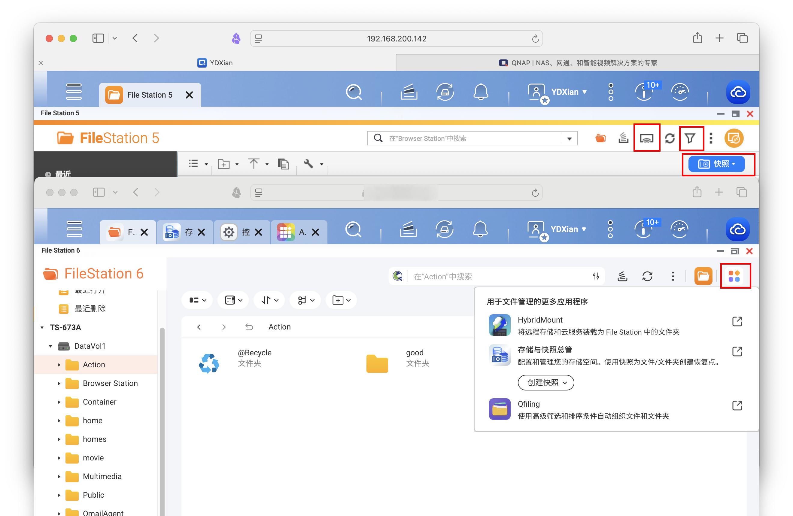This screenshot has height=516, width=793.
Task: Open the sort order dropdown in File Station 6
Action: click(x=269, y=300)
